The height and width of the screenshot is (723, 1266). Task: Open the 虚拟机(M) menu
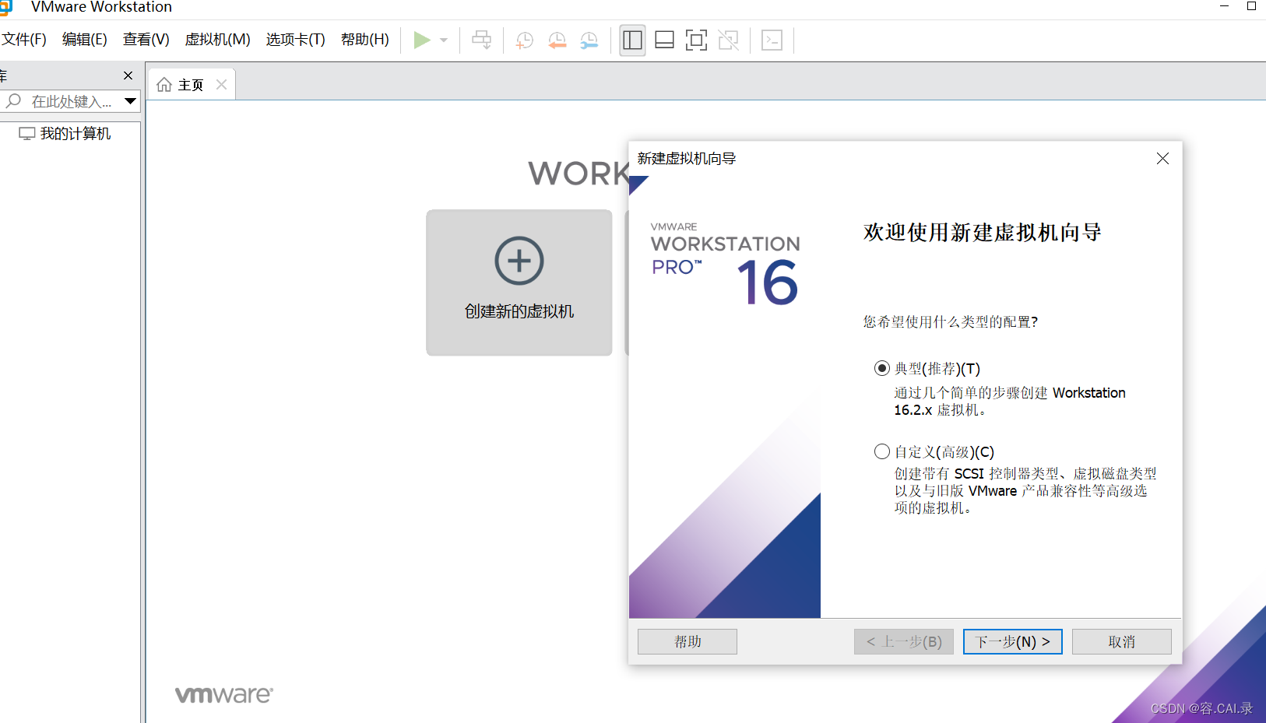point(217,40)
